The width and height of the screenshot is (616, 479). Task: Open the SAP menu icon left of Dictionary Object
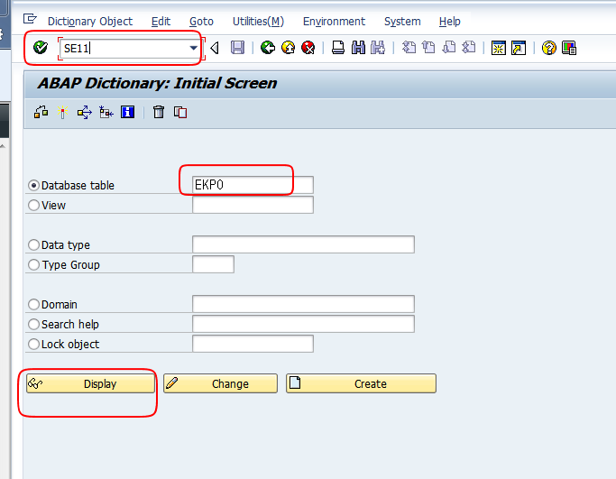click(30, 19)
